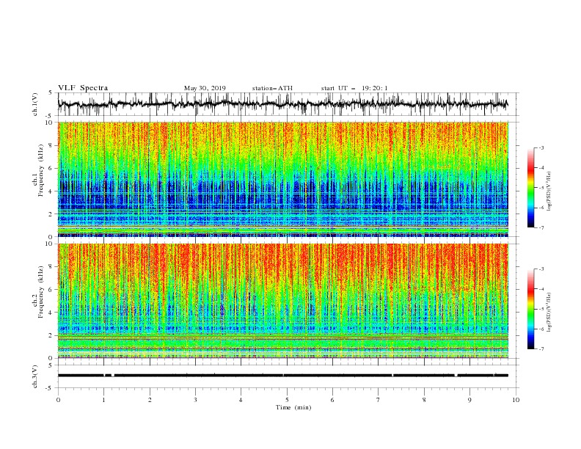
Task: Click the ch.1 colorbar log(PSD) label
Action: coord(549,191)
